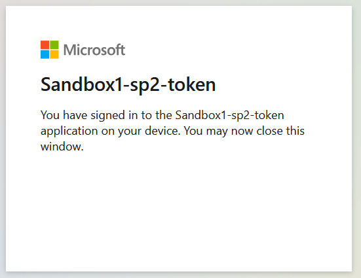Click the words 'close this' in the message

(x=280, y=131)
